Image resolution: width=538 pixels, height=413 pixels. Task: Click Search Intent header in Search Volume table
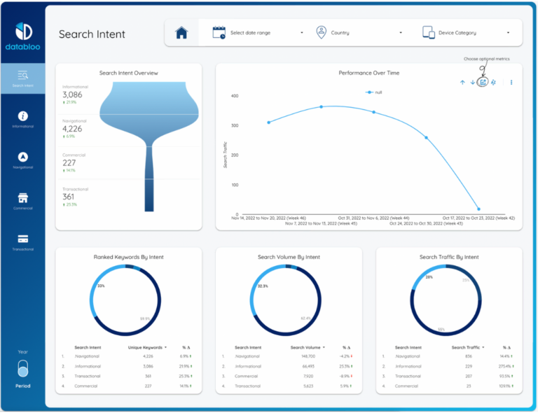[248, 347]
